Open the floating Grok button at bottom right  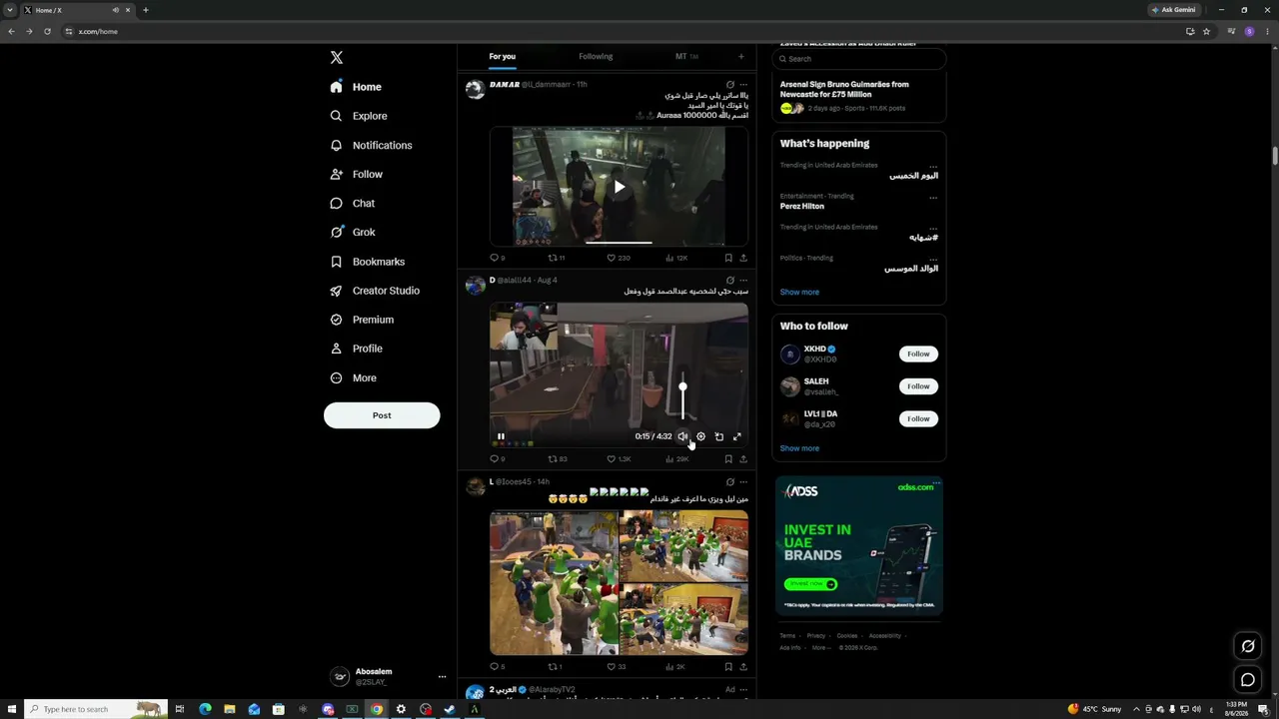pyautogui.click(x=1248, y=646)
